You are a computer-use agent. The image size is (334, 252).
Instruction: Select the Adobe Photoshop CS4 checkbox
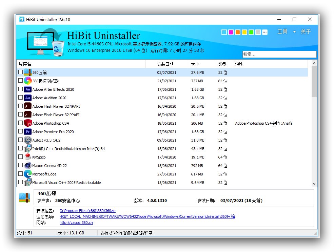pyautogui.click(x=20, y=123)
